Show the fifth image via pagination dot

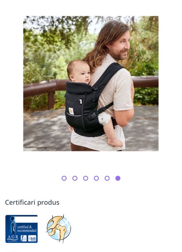pos(107,178)
